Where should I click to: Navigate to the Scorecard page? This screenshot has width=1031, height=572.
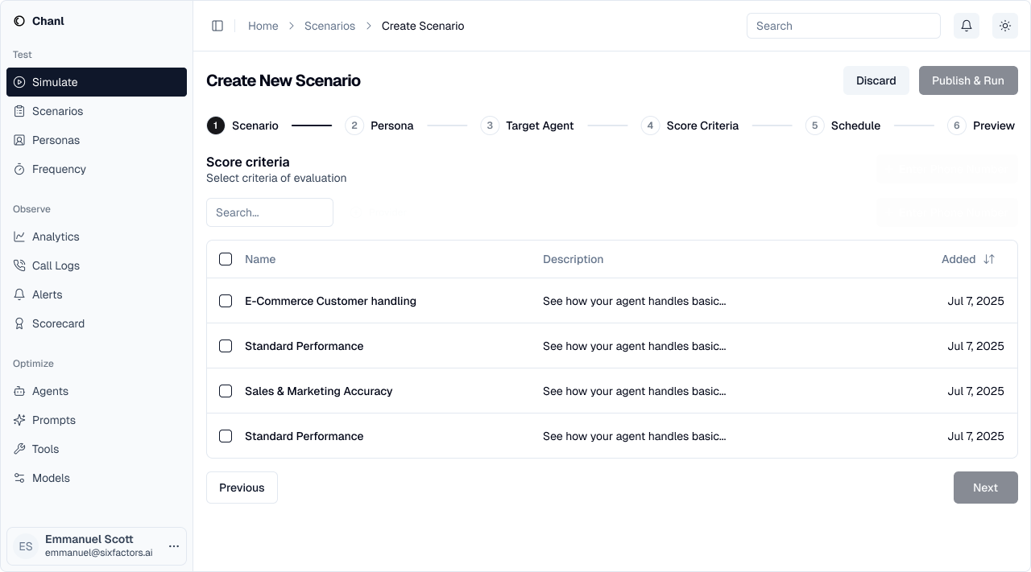tap(58, 323)
